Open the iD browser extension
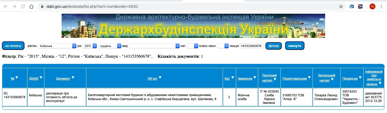The image size is (387, 113). (x=352, y=6)
